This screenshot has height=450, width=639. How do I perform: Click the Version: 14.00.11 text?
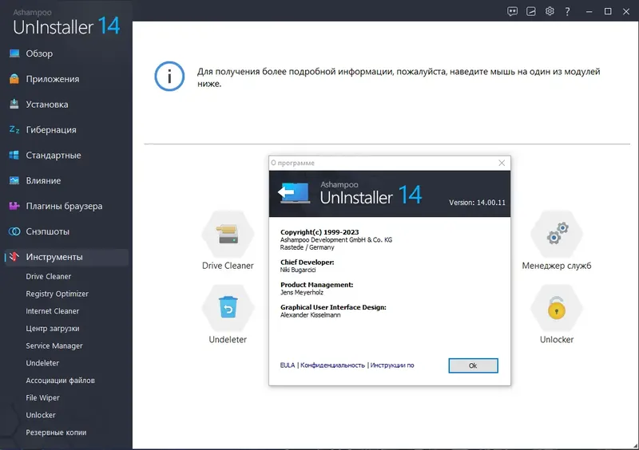click(477, 203)
